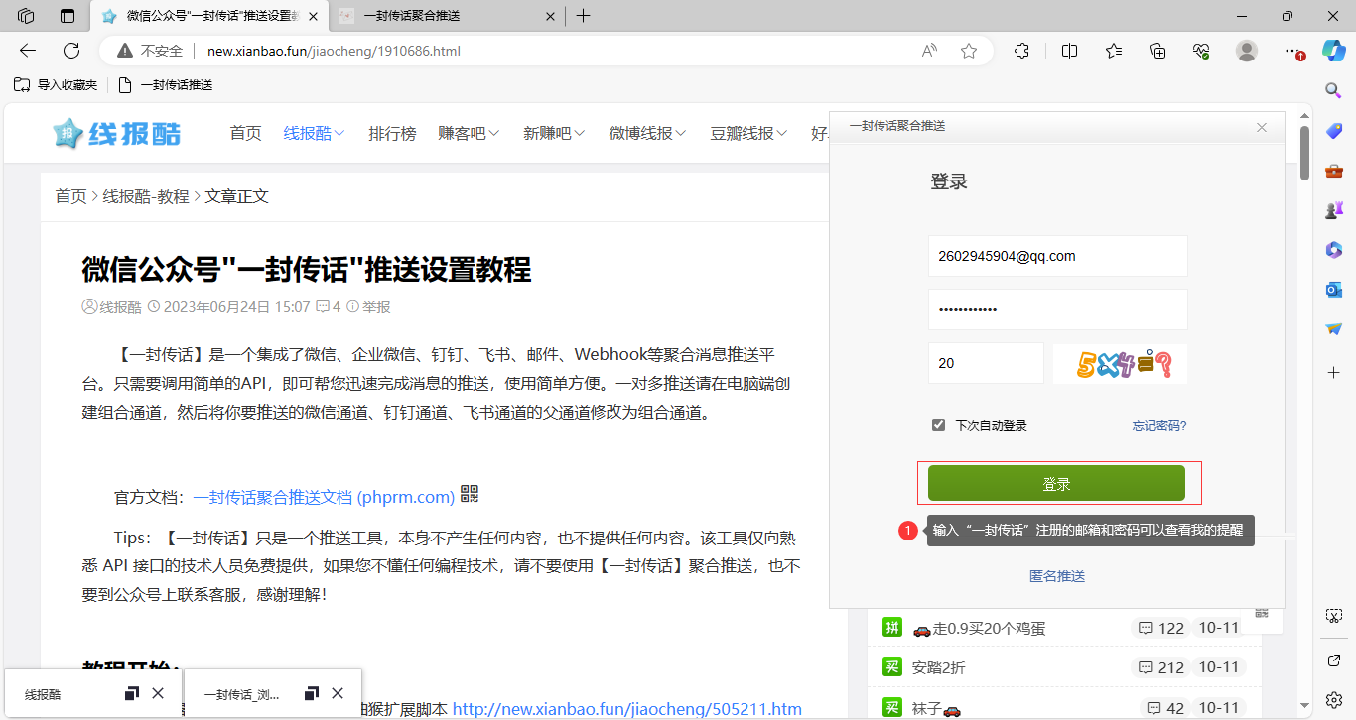Screen dimensions: 1356x720
Task: View site security warning '不安全' indicator
Action: pyautogui.click(x=149, y=51)
